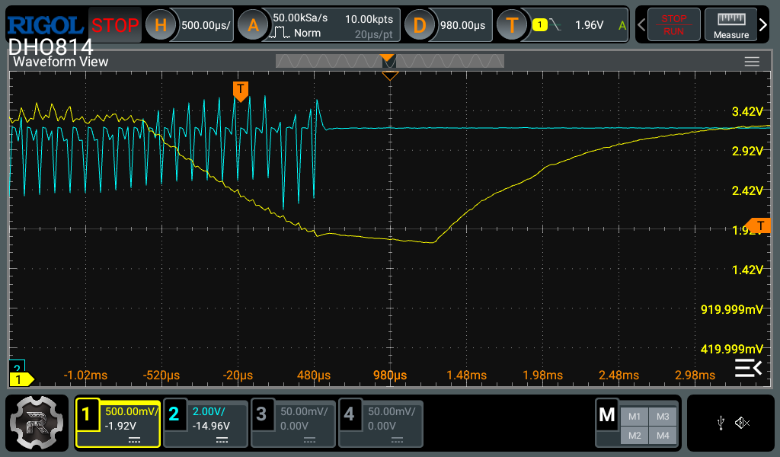The width and height of the screenshot is (780, 457).
Task: Tap the red STOP status indicator
Action: point(115,25)
